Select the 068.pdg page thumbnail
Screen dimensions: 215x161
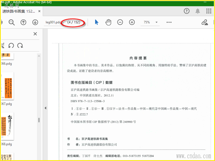click(8, 126)
